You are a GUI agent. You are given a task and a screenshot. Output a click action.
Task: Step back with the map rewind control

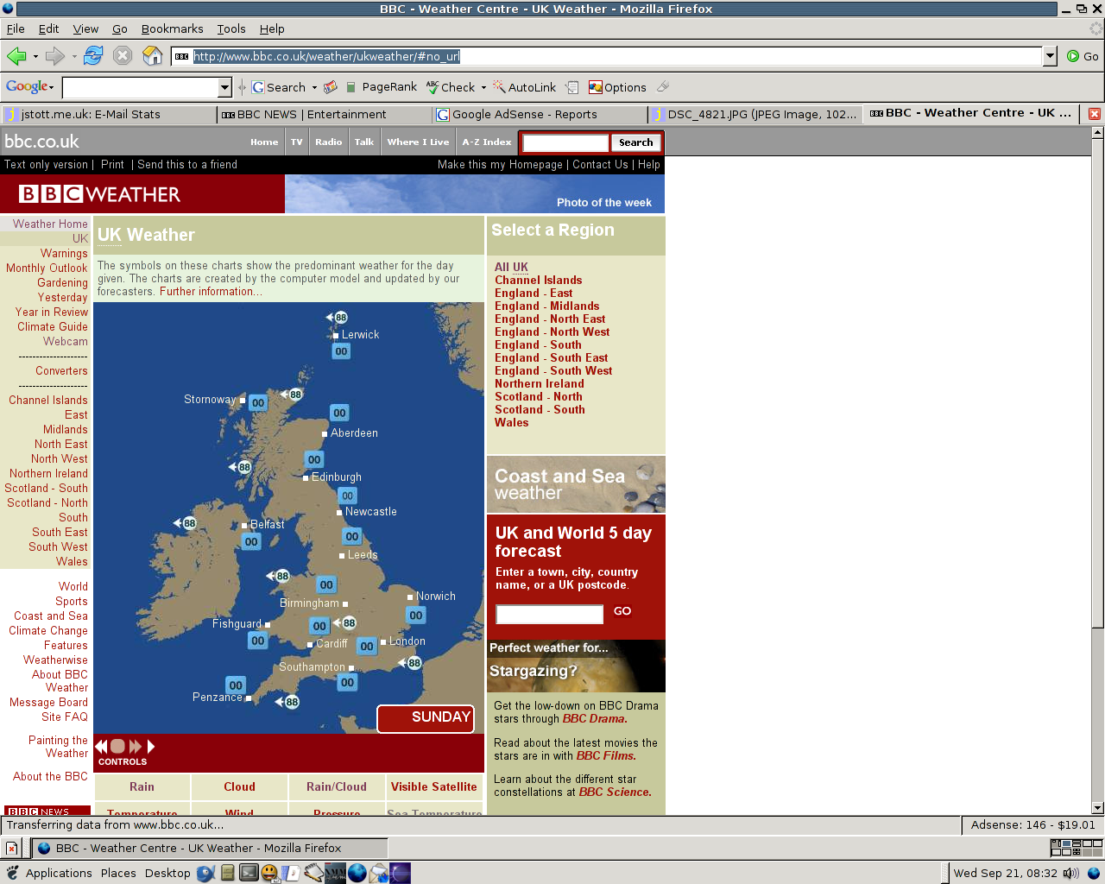pyautogui.click(x=101, y=747)
